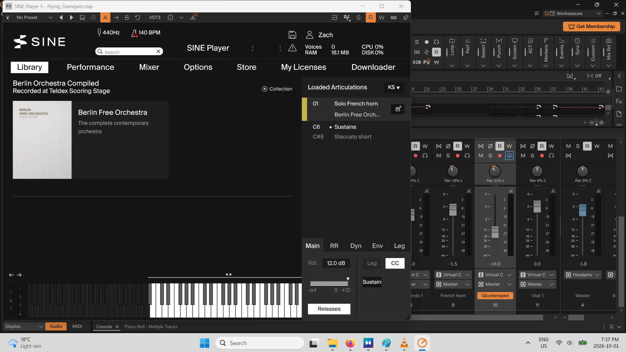The width and height of the screenshot is (626, 352).
Task: Expand the Sync module chevron
Action: (577, 66)
